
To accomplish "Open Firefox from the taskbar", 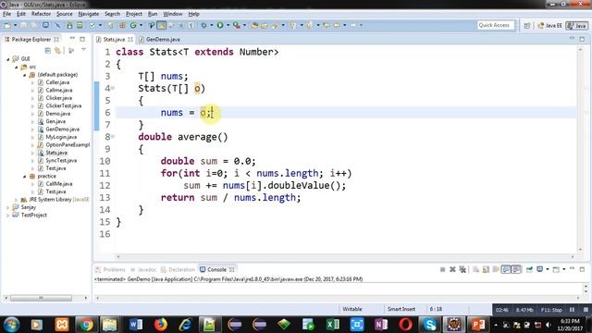I will click(x=160, y=324).
